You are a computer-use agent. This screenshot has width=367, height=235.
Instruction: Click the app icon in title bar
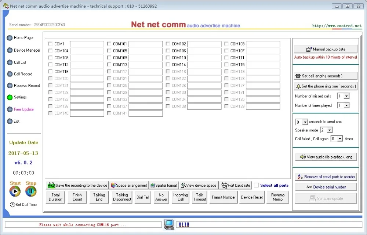click(6, 6)
